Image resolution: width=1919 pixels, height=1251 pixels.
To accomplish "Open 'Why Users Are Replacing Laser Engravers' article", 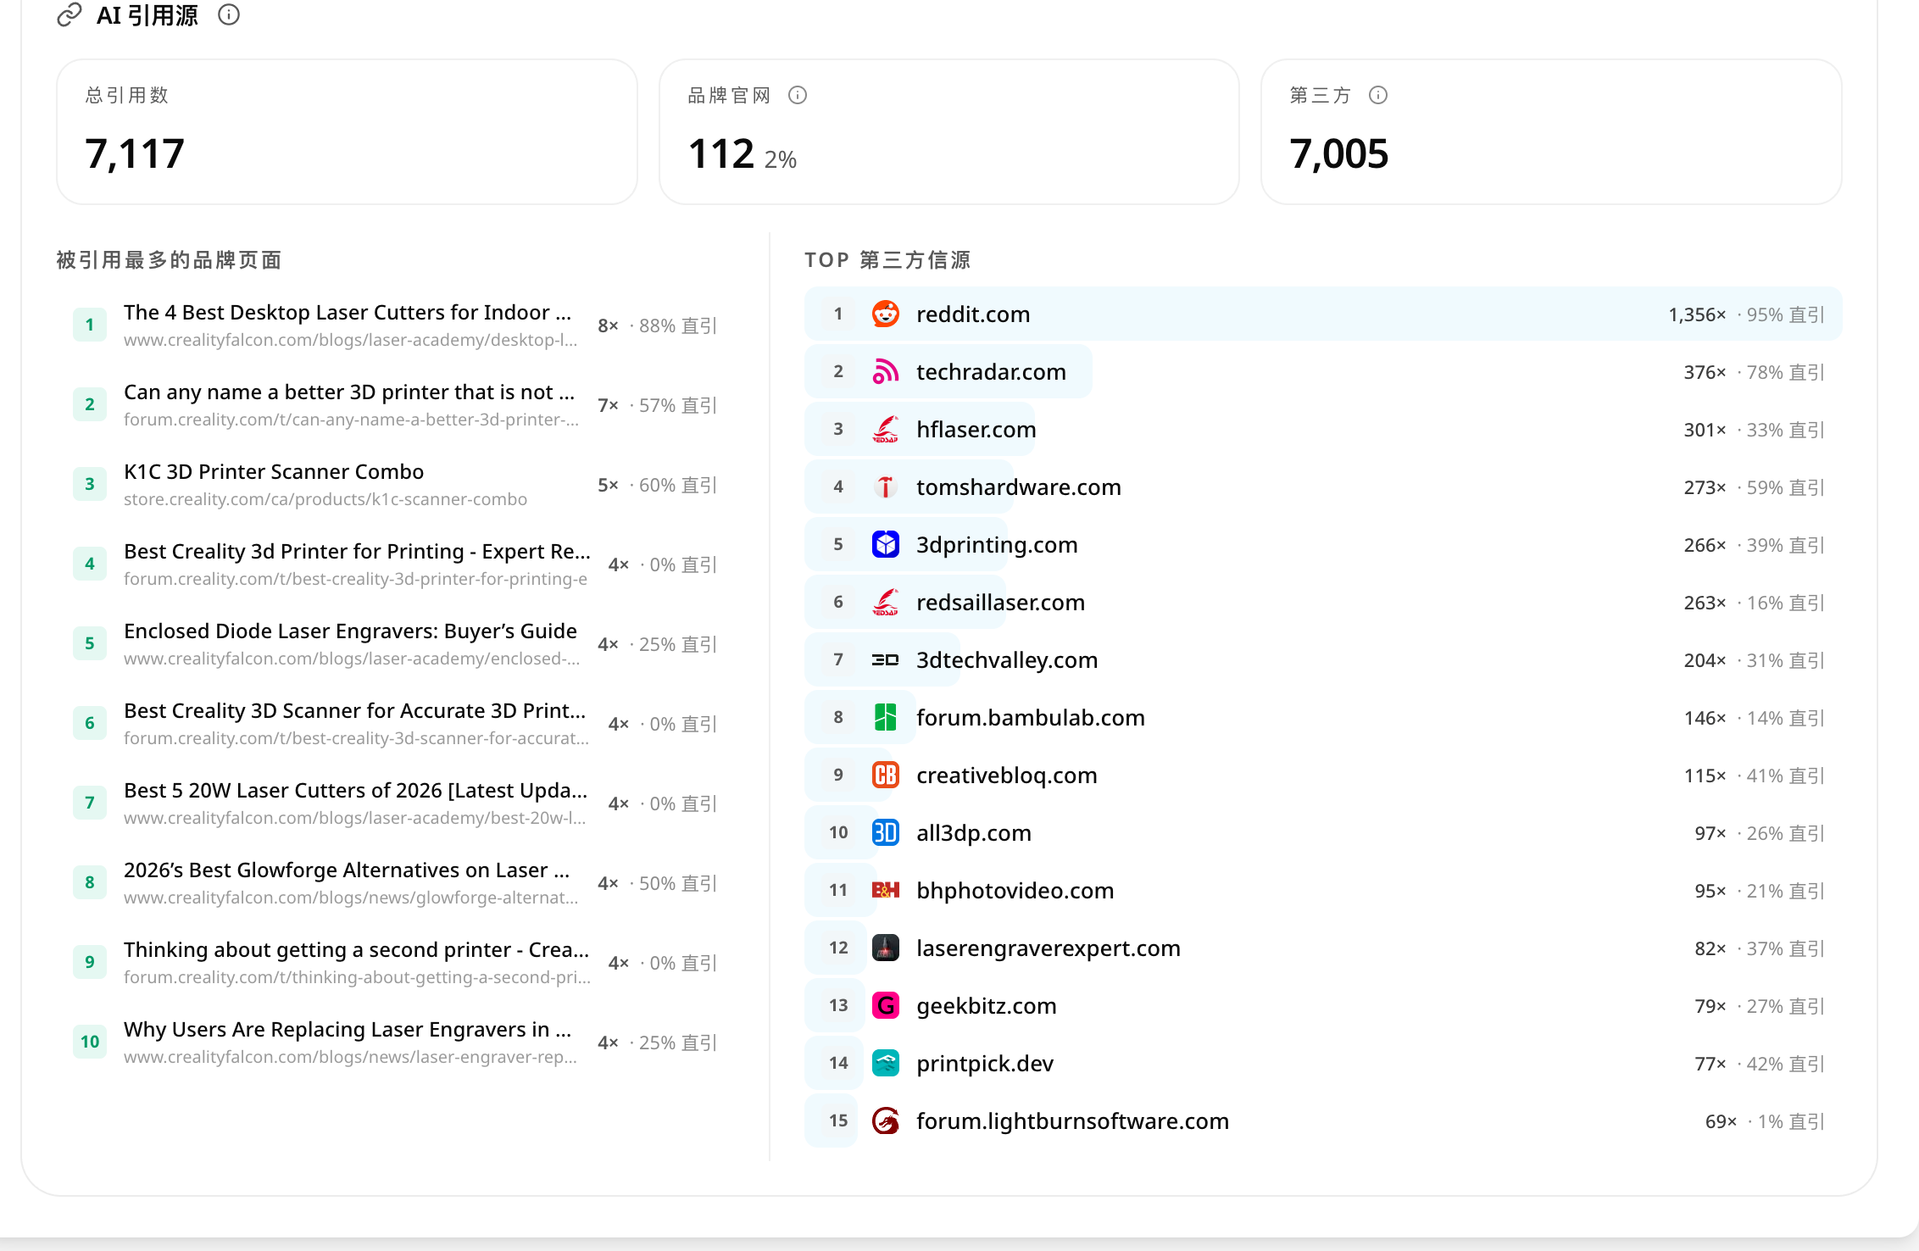I will pyautogui.click(x=348, y=1030).
